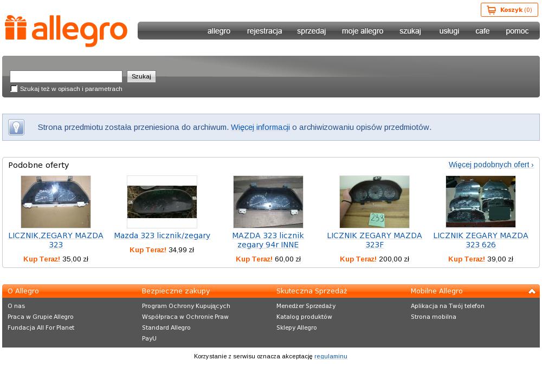Click the lightbulb info icon
This screenshot has height=367, width=542.
16,127
